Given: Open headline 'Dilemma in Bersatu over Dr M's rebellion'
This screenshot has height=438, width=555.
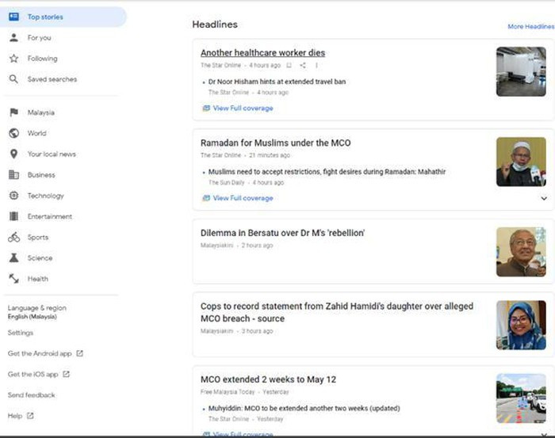Looking at the screenshot, I should 282,233.
